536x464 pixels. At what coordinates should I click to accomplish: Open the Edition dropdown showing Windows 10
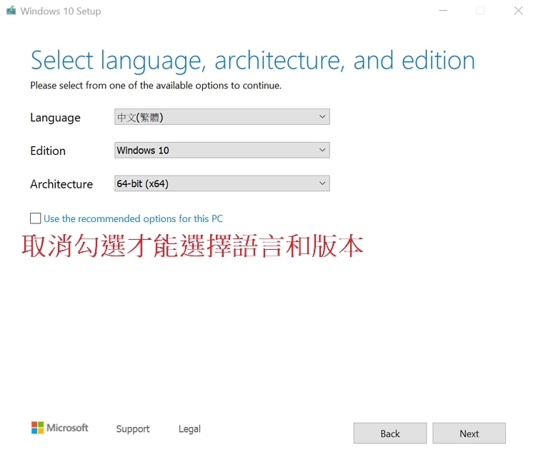[x=222, y=150]
